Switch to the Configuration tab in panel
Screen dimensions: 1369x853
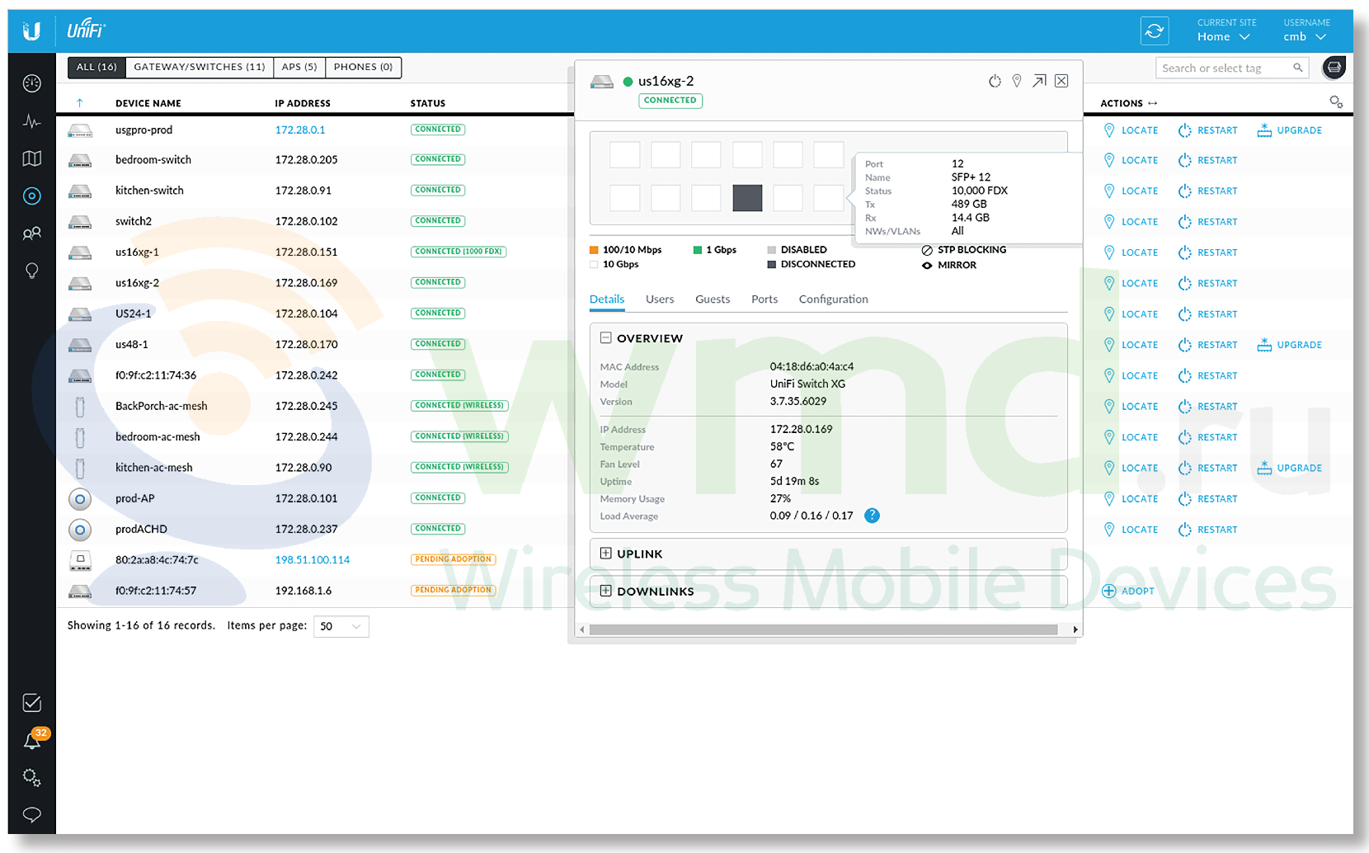tap(833, 299)
